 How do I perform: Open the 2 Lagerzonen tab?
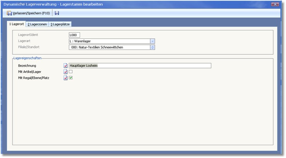(37, 24)
